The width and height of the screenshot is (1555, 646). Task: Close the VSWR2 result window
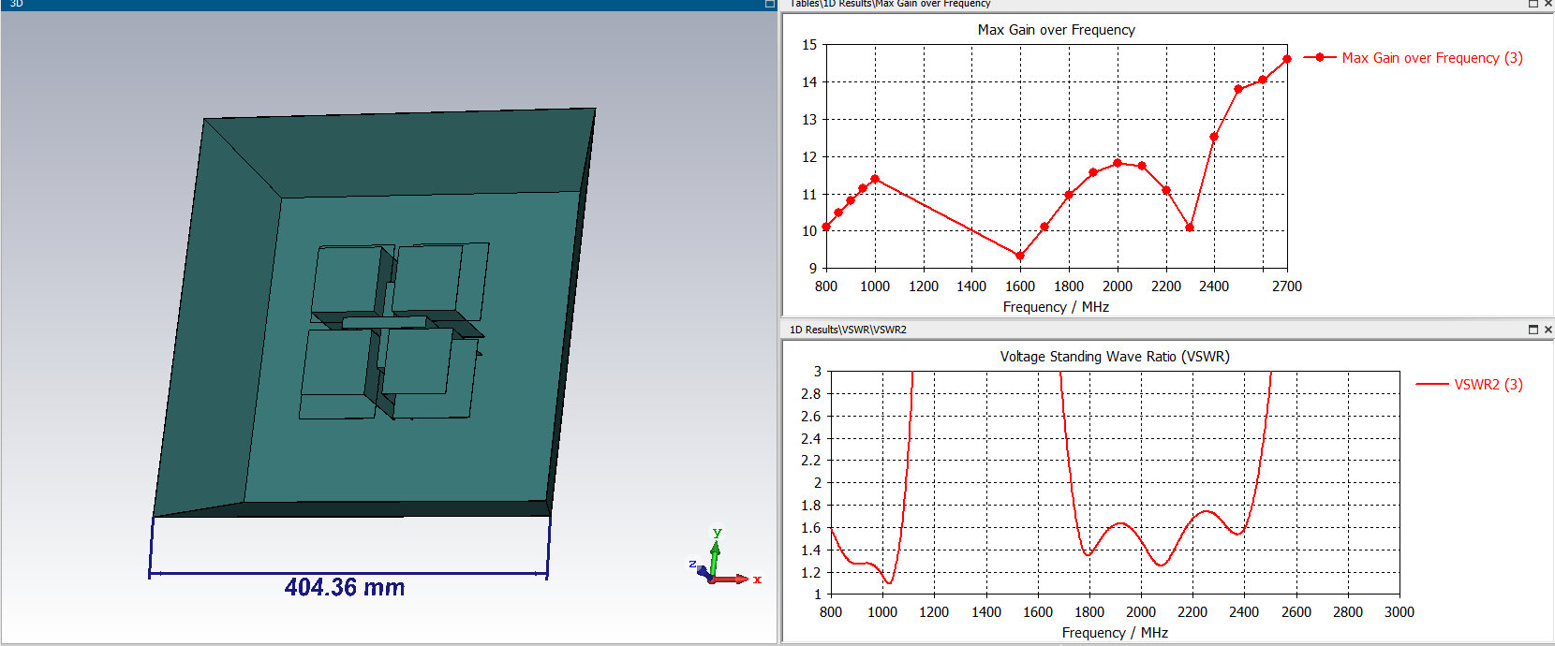pos(1548,330)
